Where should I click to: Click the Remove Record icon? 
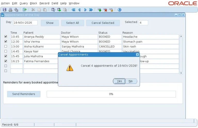(x=105, y=10)
